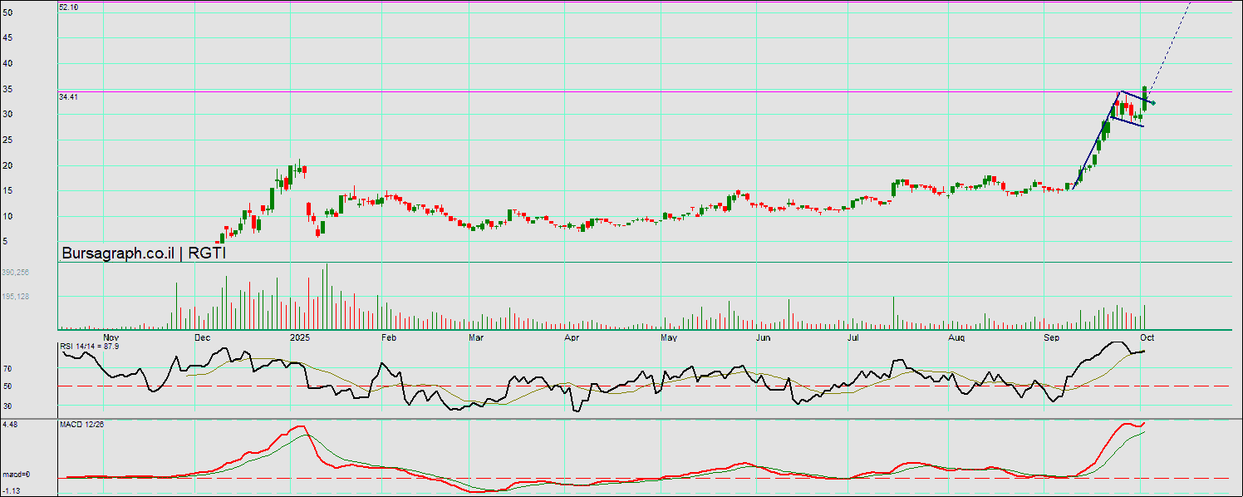Click the Oct month marker on time axis
This screenshot has height=497, width=1243.
click(1147, 338)
